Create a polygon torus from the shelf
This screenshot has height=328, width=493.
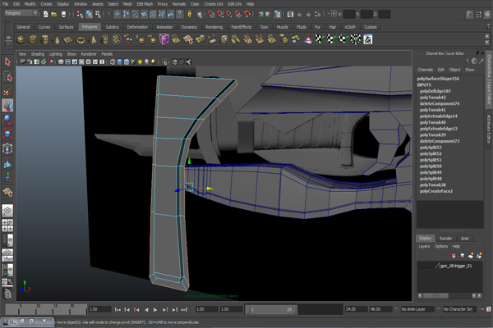click(x=81, y=39)
